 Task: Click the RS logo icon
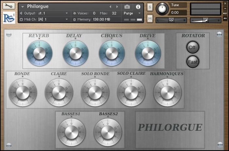coord(9,18)
